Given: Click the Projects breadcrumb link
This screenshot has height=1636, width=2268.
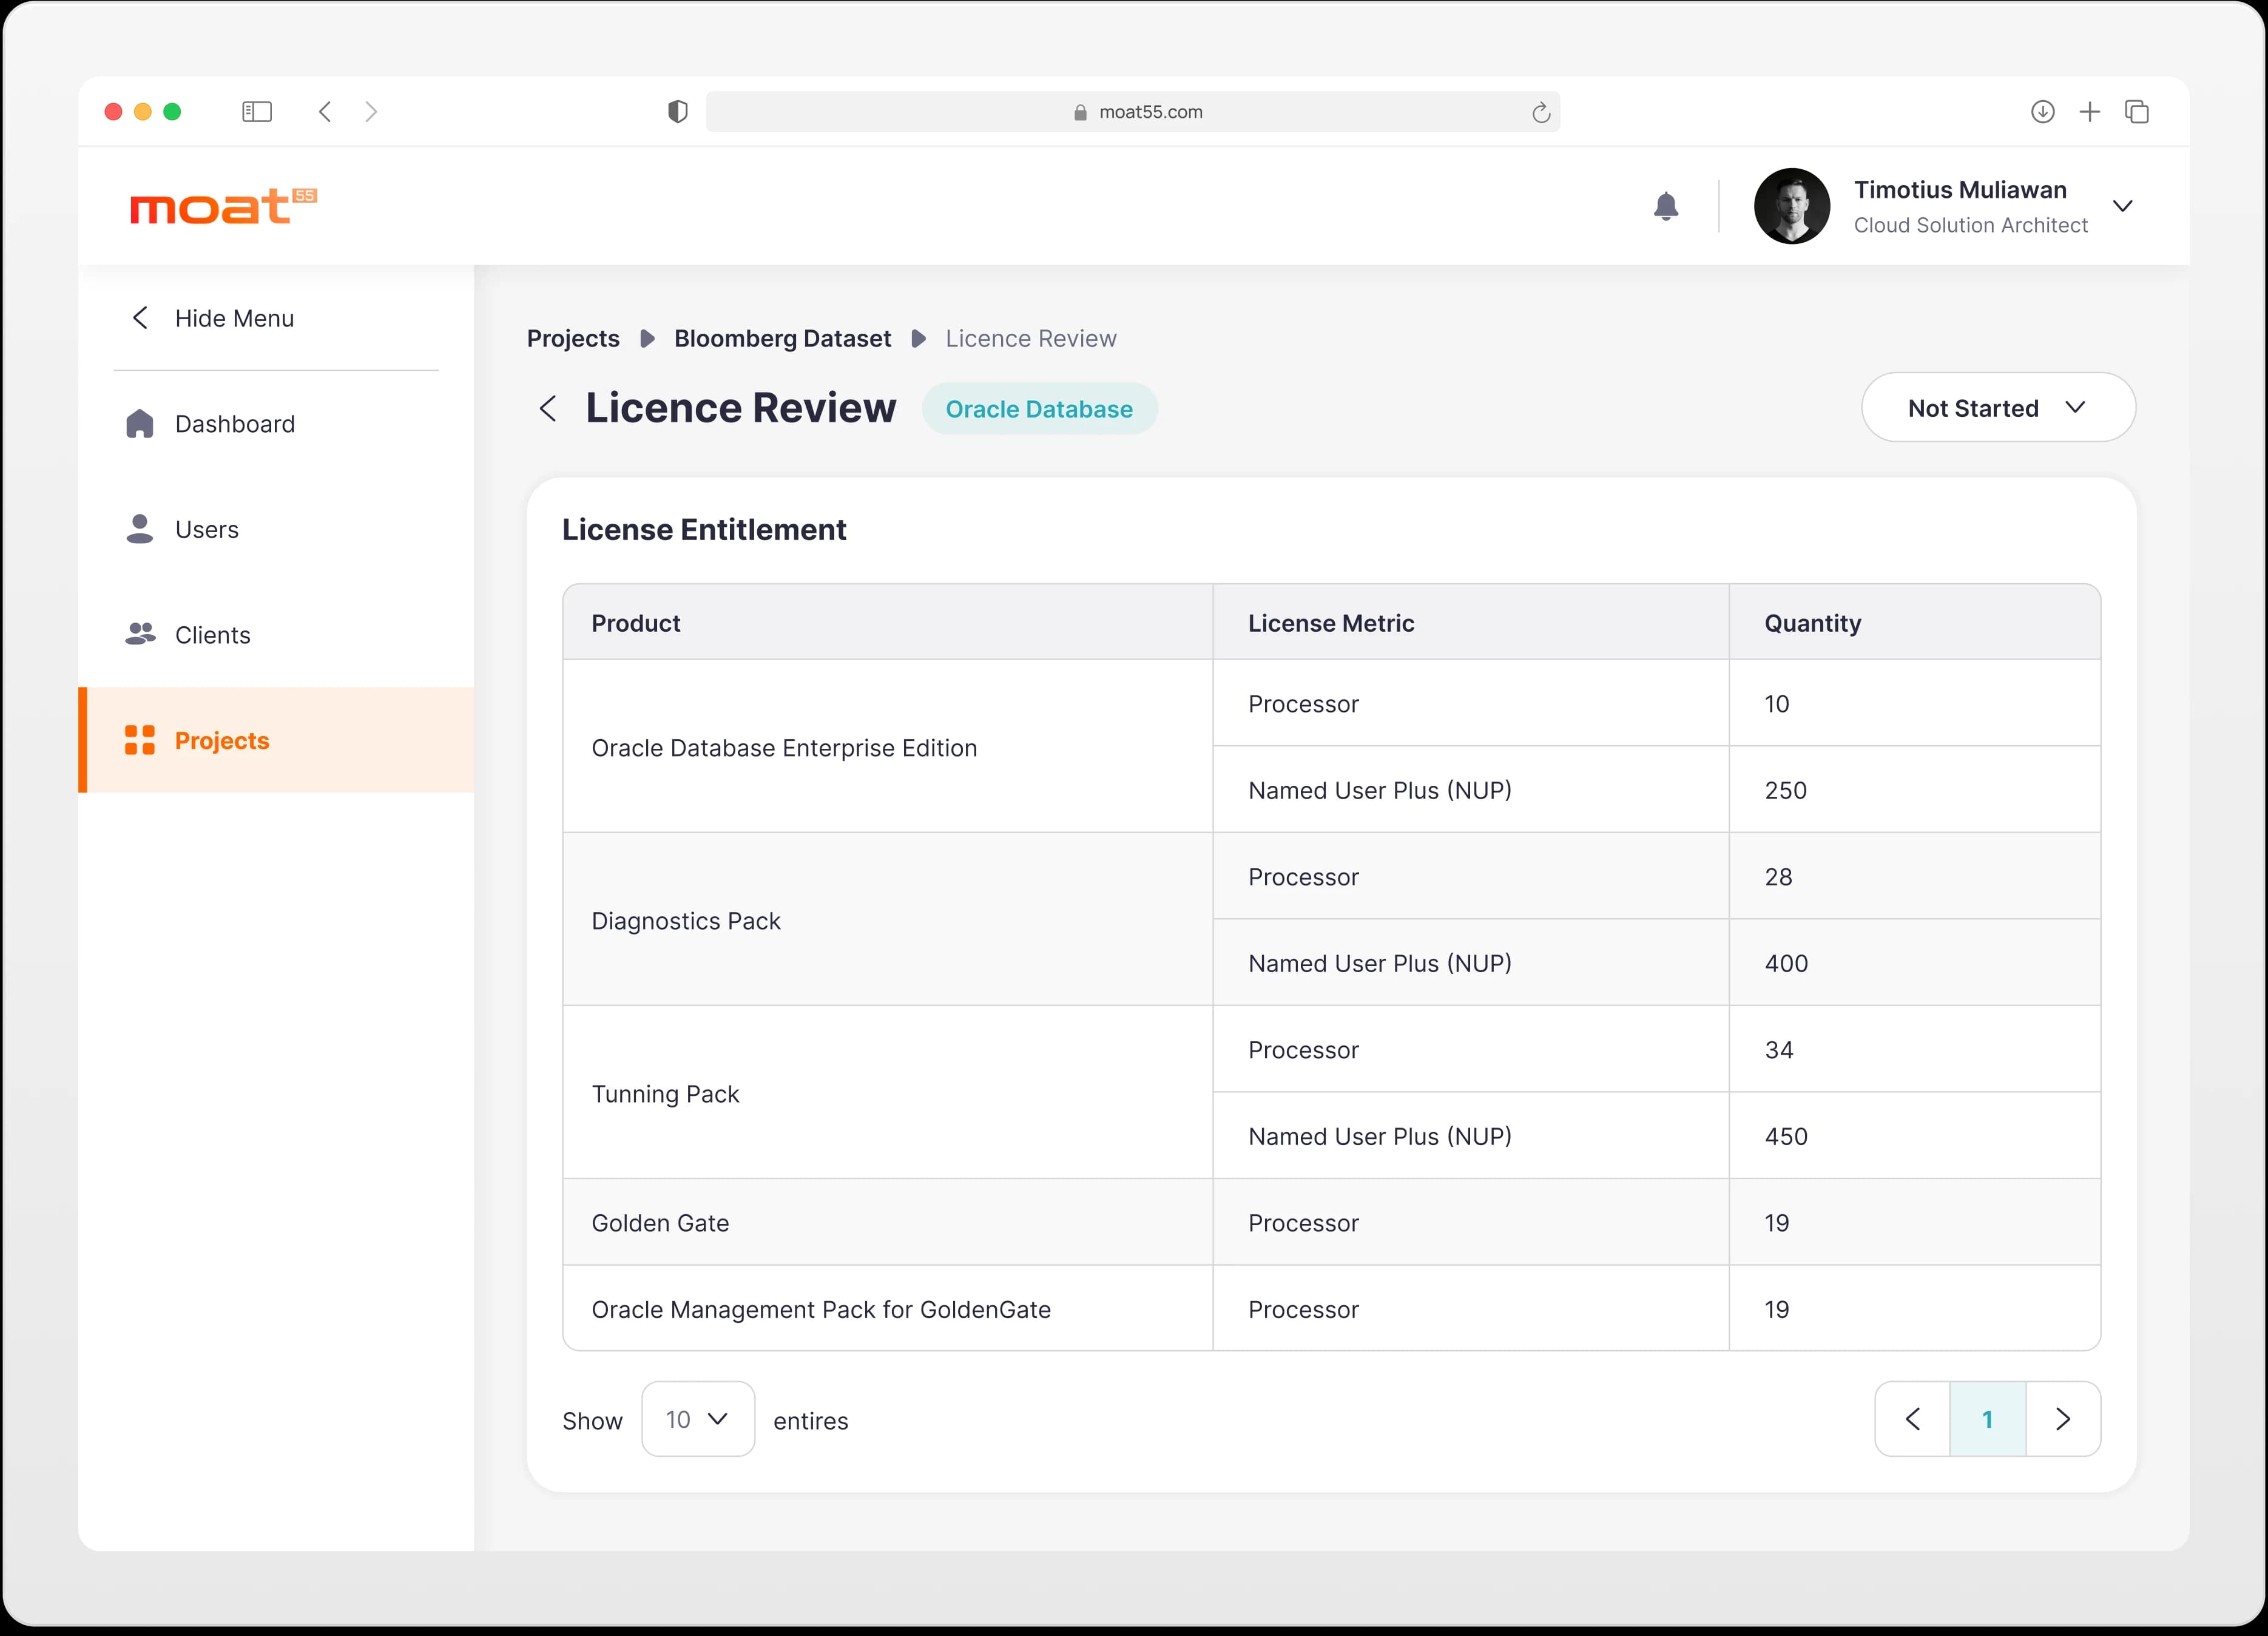Looking at the screenshot, I should (x=573, y=339).
